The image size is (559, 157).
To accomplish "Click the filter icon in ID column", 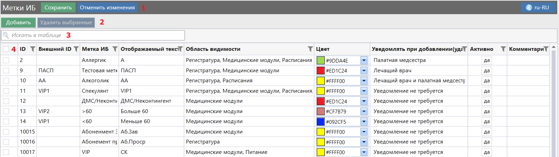I will click(33, 49).
